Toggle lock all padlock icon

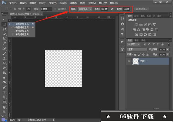click(x=147, y=55)
